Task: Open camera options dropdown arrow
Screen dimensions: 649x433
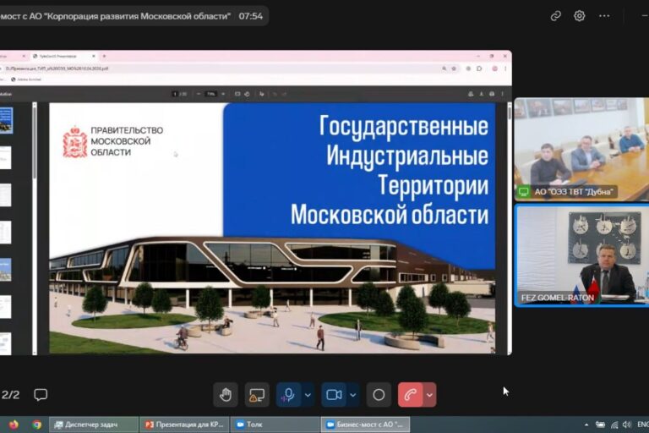Action: [x=352, y=395]
